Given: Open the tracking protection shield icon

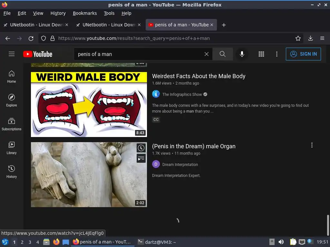Looking at the screenshot, I should (x=44, y=38).
